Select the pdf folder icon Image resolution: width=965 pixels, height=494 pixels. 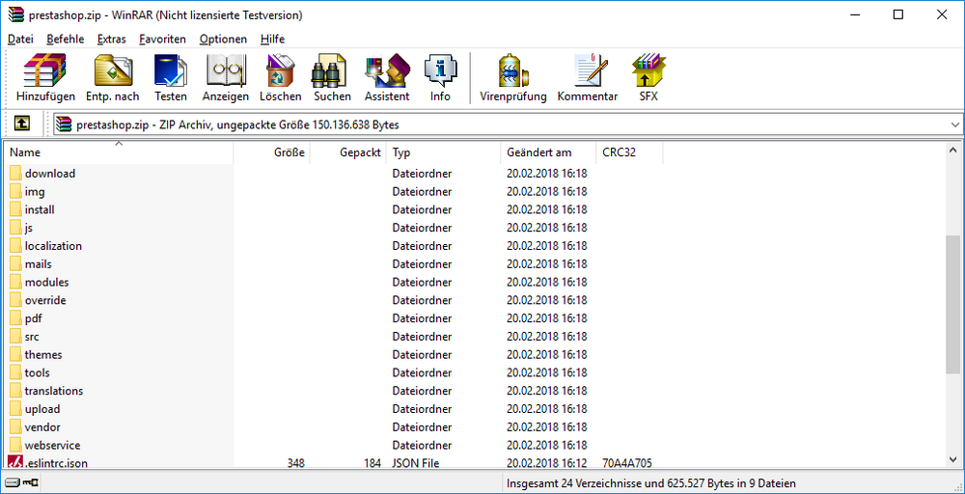[16, 318]
